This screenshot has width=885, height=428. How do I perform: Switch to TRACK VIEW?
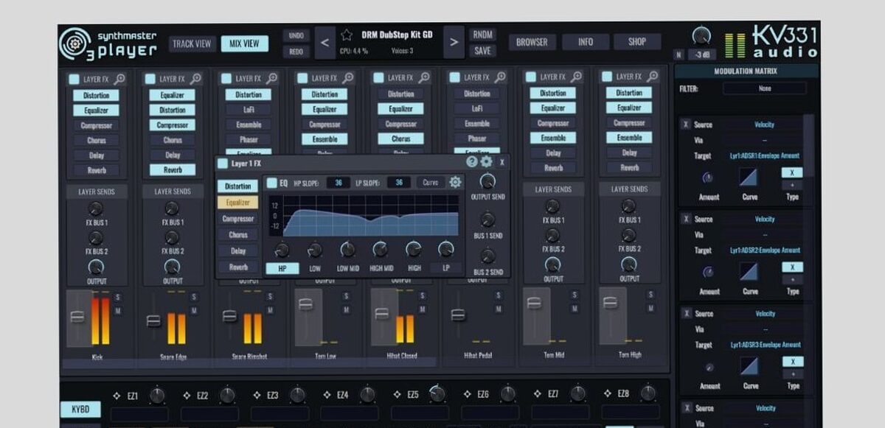coord(192,43)
